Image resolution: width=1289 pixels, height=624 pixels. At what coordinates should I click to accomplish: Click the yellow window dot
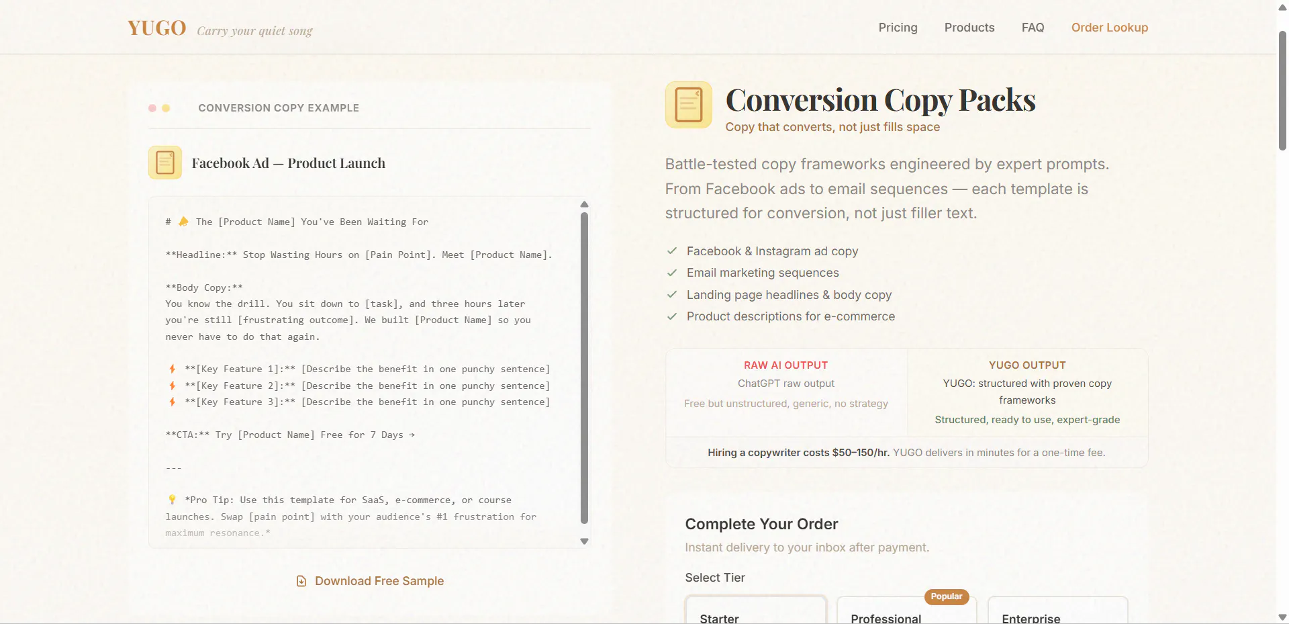click(x=166, y=108)
